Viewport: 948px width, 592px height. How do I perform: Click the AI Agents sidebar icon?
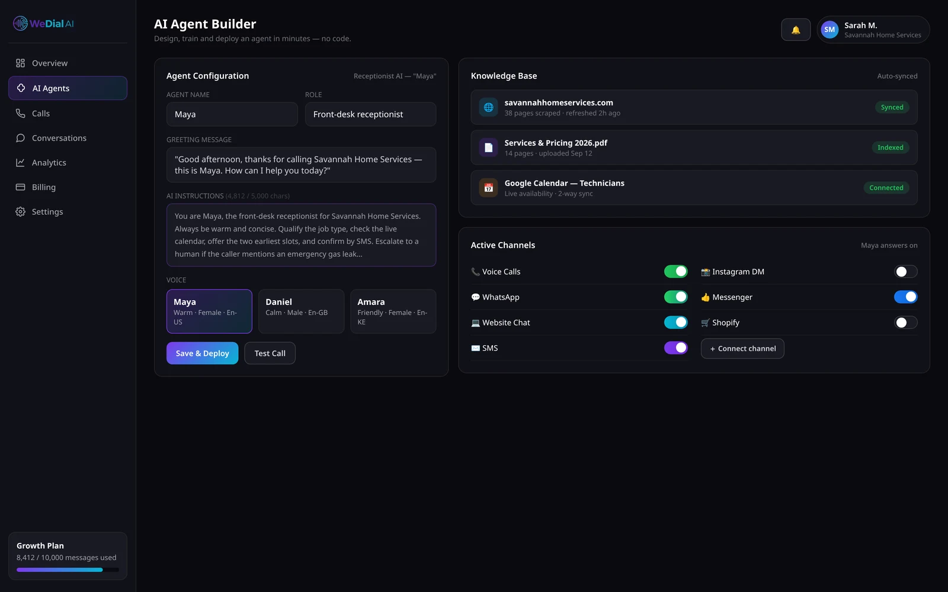[x=21, y=88]
